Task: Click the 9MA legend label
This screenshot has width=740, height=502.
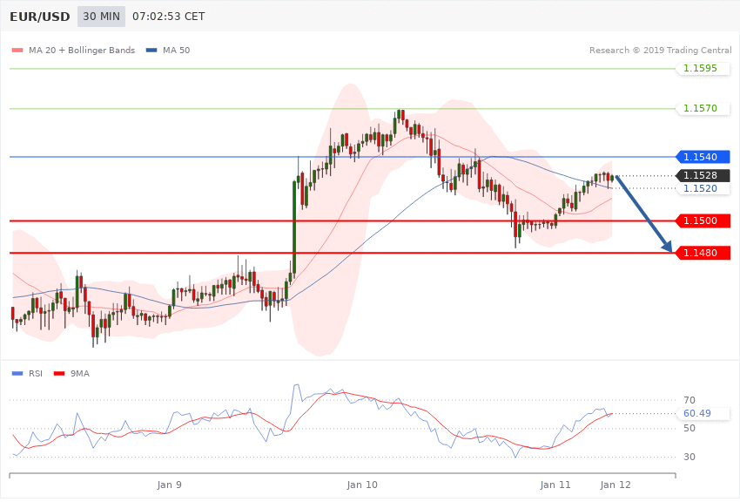Action: [x=80, y=374]
